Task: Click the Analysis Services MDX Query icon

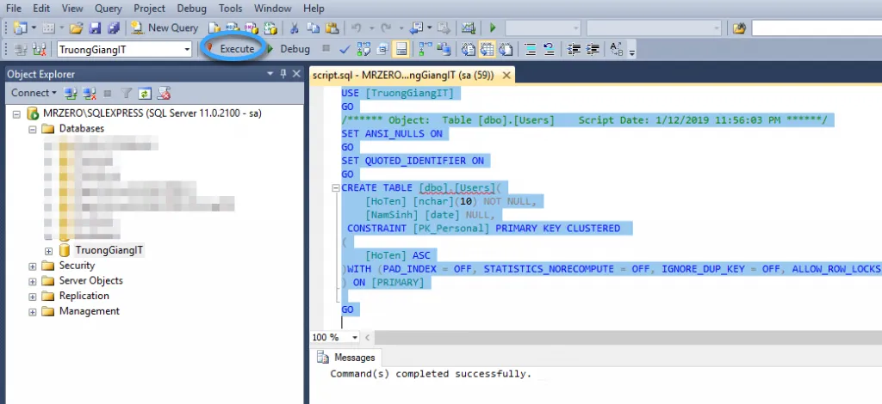Action: (x=233, y=28)
